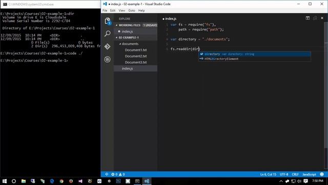Open the Help menu
The height and width of the screenshot is (185, 328).
pyautogui.click(x=141, y=10)
